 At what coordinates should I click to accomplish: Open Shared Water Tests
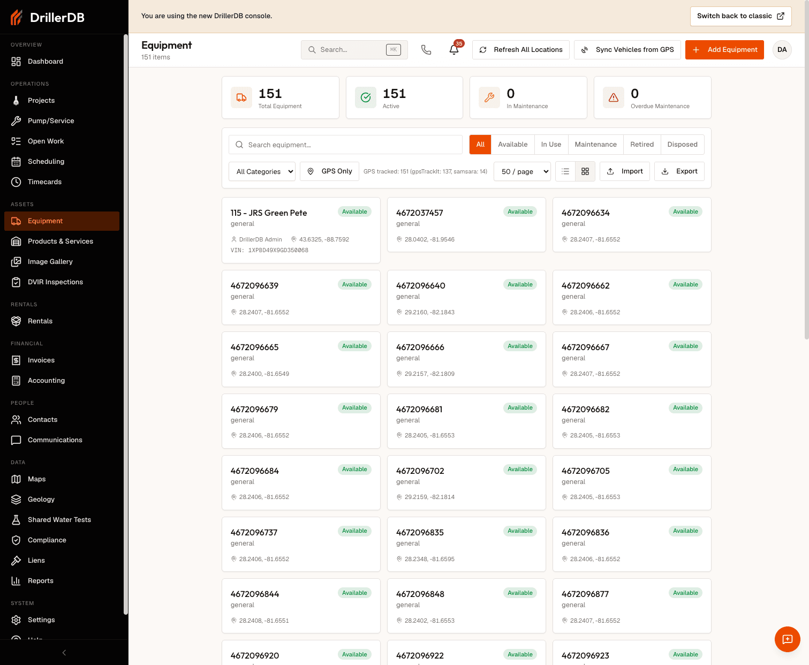62,520
